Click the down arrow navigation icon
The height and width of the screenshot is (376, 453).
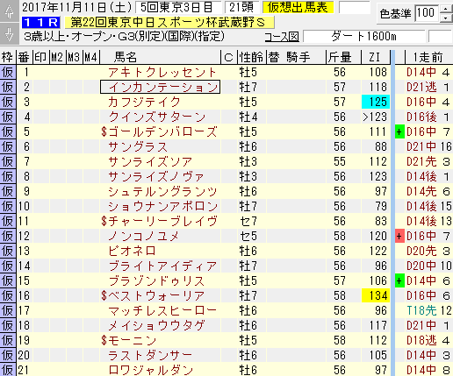[x=10, y=33]
